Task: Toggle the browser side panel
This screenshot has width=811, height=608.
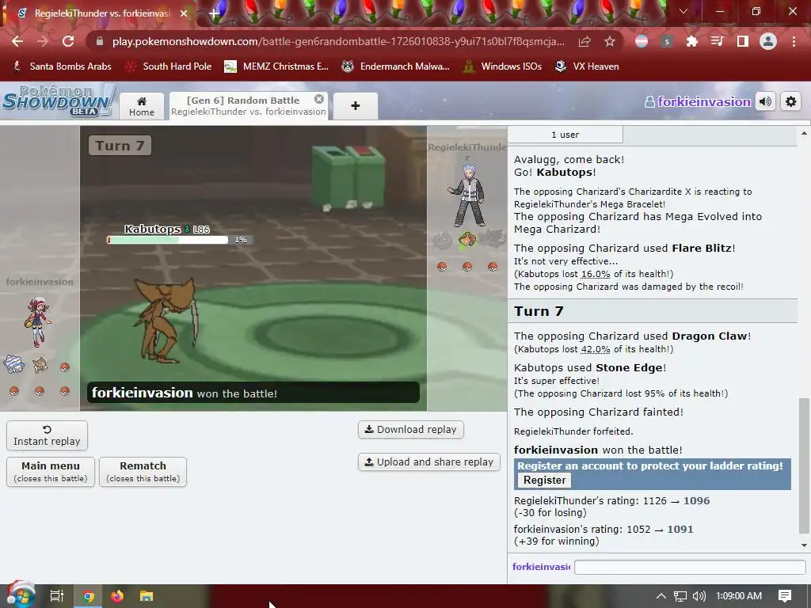Action: 743,41
